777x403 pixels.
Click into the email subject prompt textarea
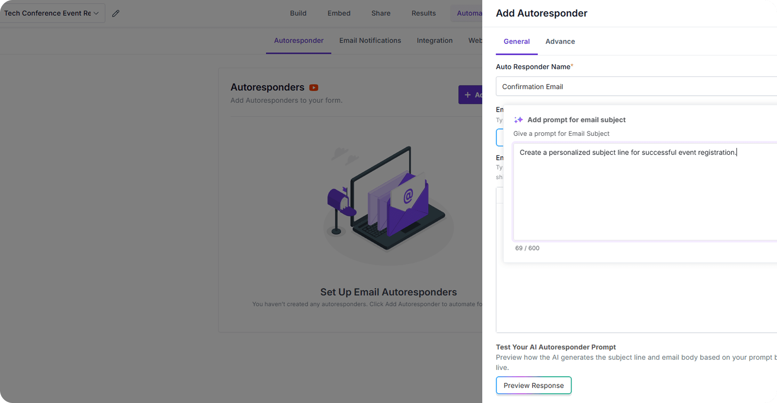tap(644, 192)
